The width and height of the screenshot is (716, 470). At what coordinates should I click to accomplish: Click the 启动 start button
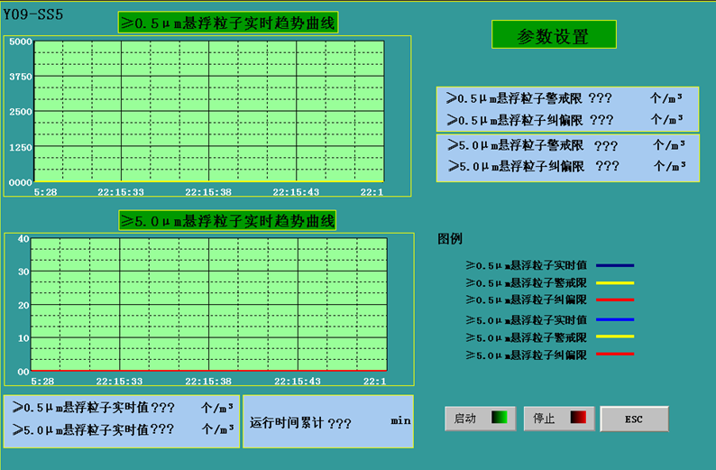pyautogui.click(x=481, y=419)
